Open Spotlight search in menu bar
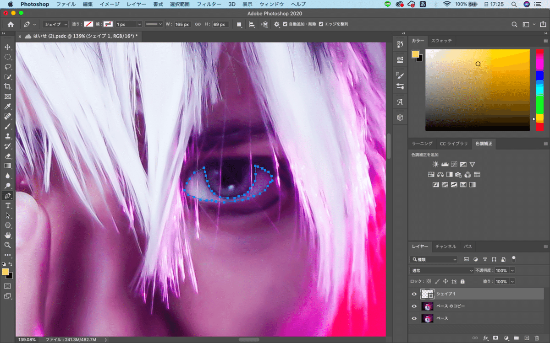 [x=514, y=4]
